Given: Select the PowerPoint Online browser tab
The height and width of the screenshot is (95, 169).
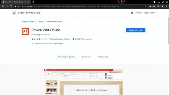Looking at the screenshot, I should pos(16,2).
